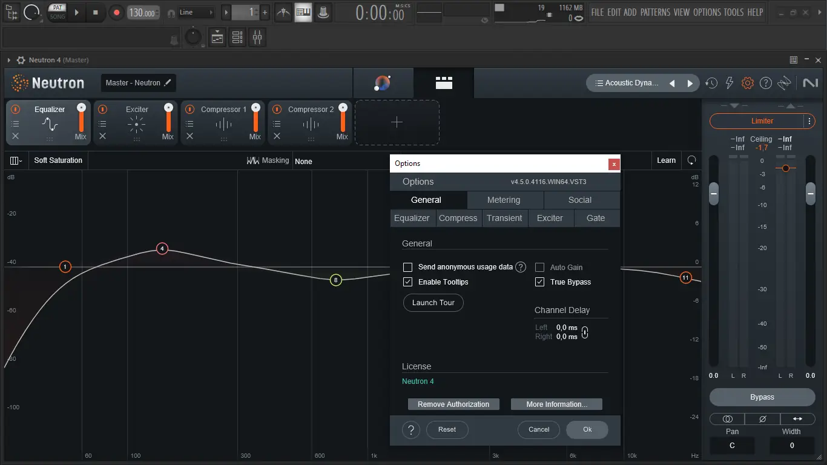Click the Neutron Assistant icon

(383, 83)
